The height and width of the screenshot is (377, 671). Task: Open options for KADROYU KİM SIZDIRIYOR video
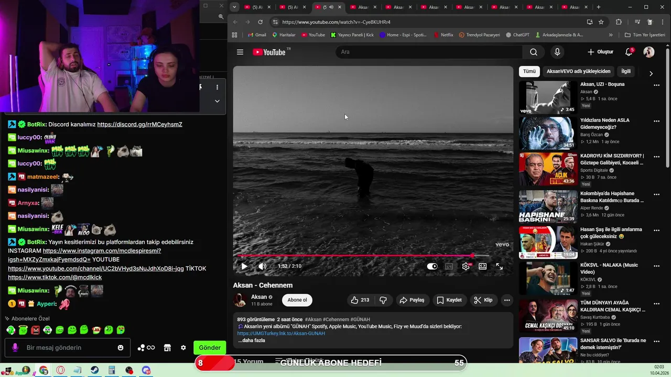coord(656,157)
